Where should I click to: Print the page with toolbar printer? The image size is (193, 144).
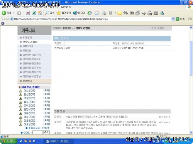click(104, 13)
